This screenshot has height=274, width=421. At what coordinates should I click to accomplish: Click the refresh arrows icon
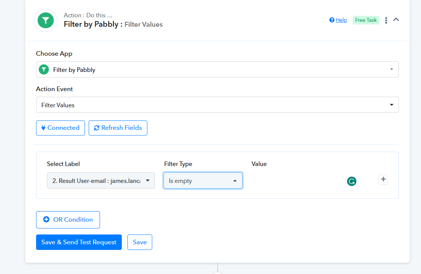pos(97,128)
